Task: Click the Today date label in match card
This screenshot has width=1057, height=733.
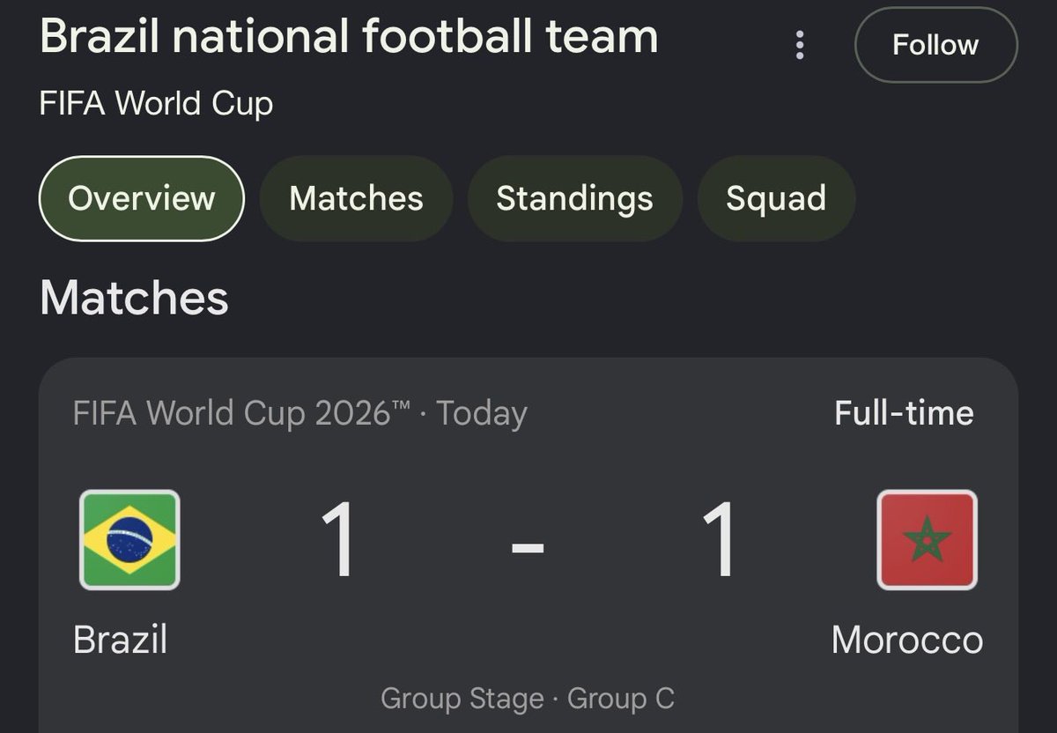Action: 482,413
